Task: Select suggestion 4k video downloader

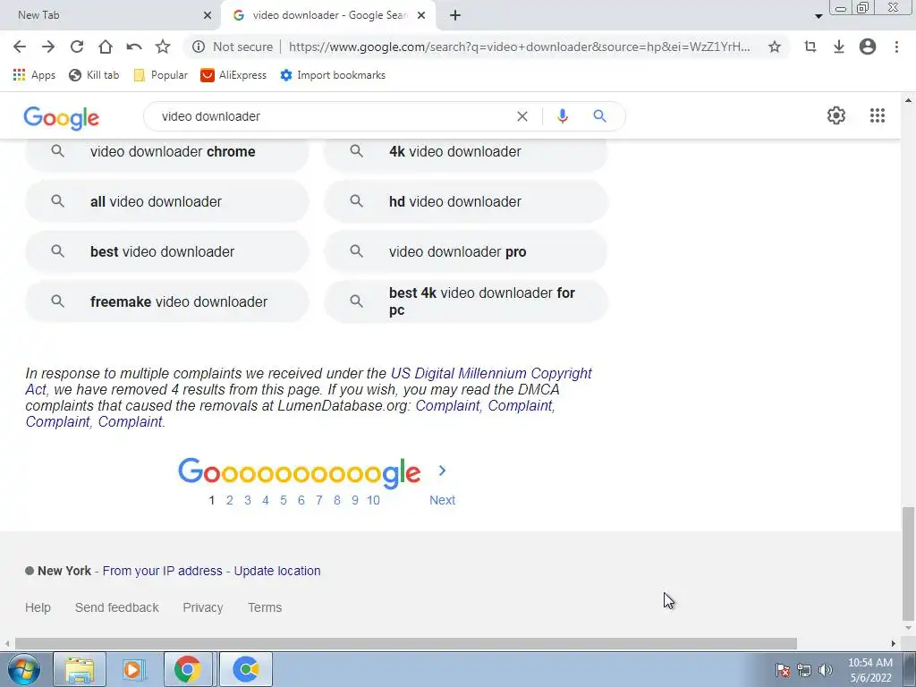Action: (x=465, y=151)
